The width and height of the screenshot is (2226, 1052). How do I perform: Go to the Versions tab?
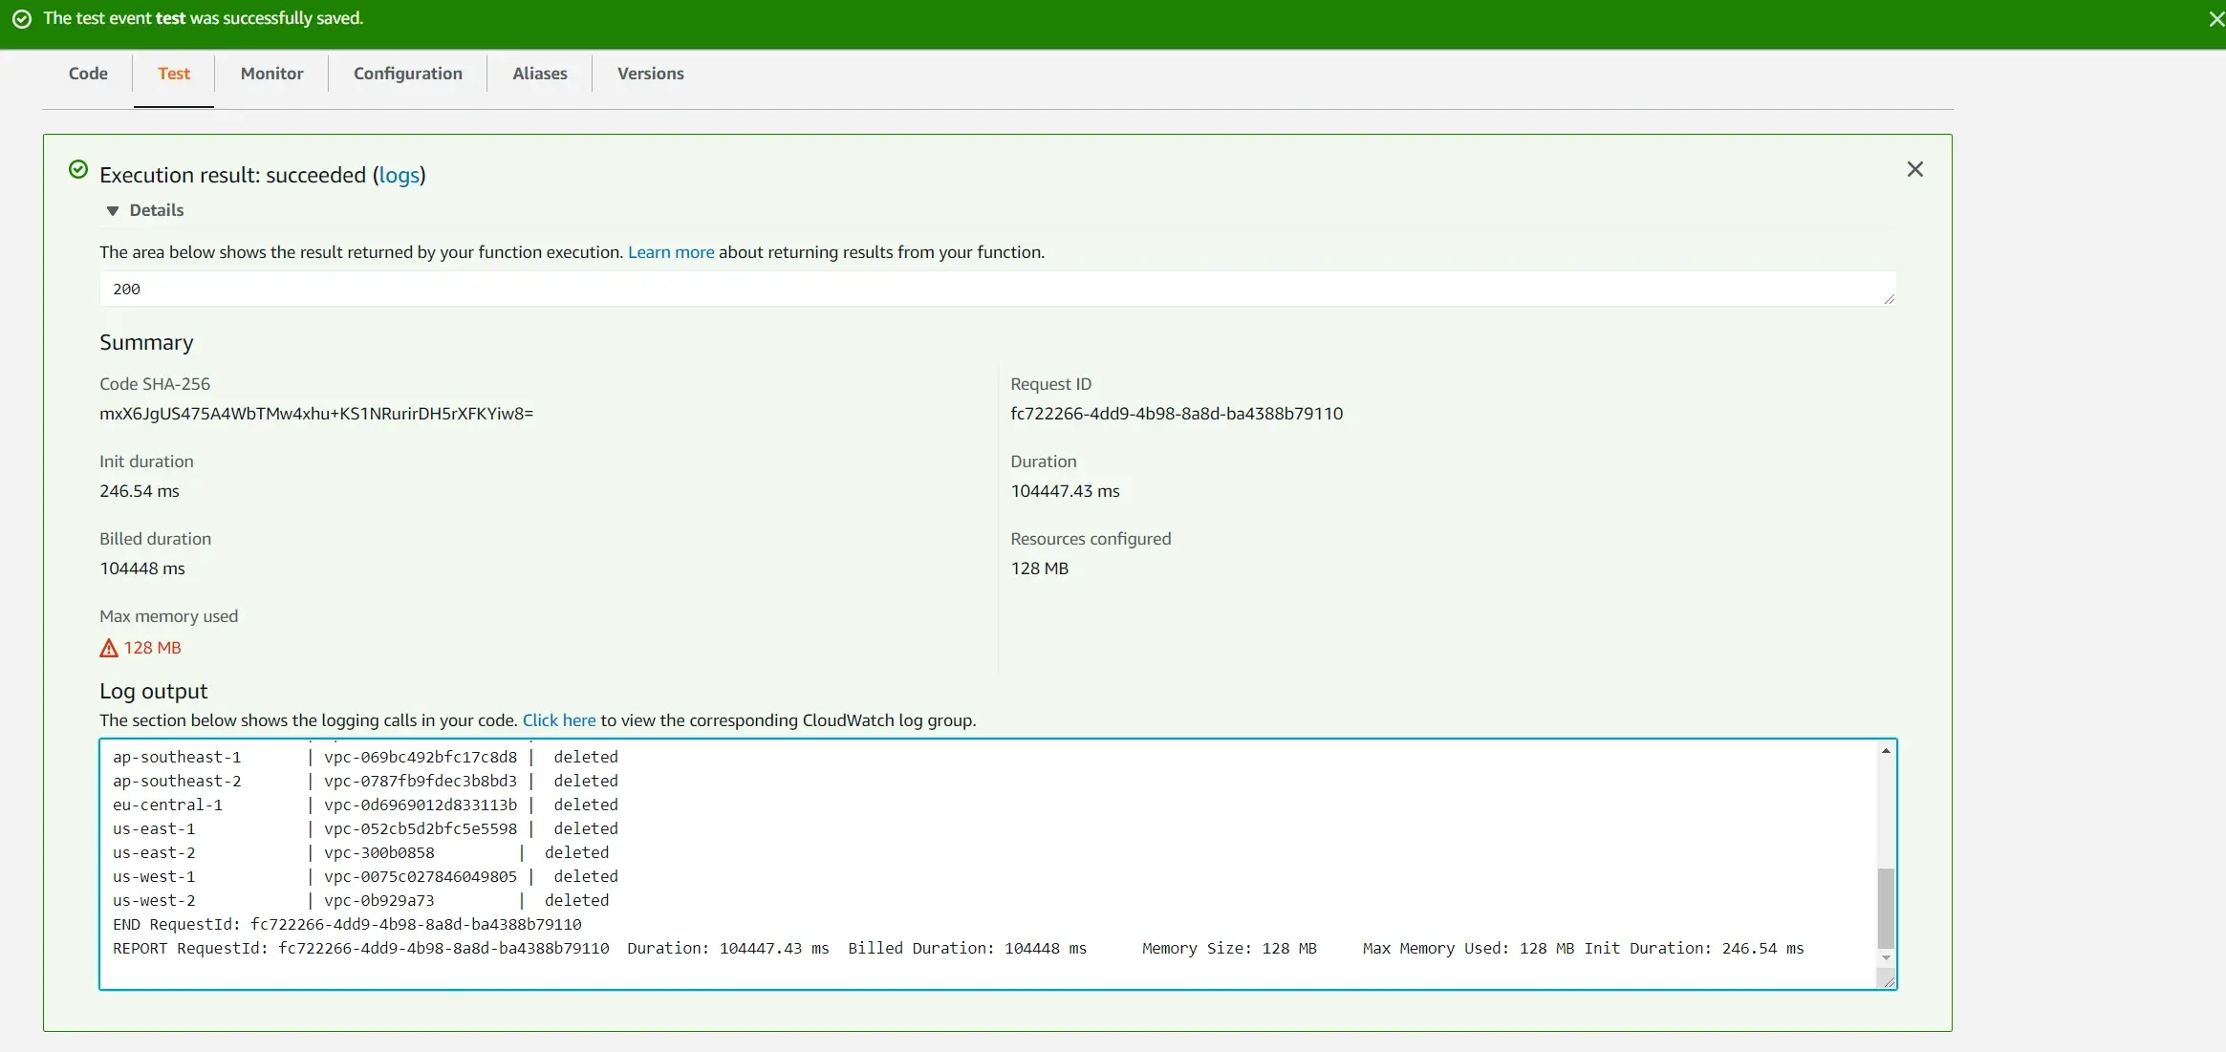click(x=650, y=74)
